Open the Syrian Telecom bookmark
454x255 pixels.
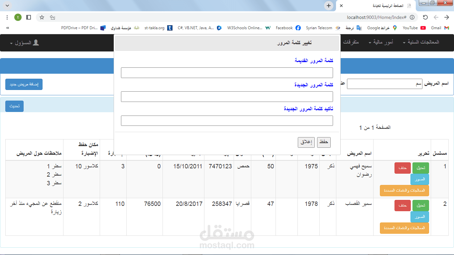tap(323, 28)
